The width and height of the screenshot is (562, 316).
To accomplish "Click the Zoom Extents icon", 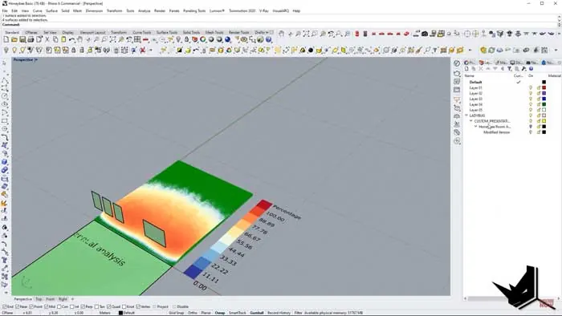I will 112,40.
